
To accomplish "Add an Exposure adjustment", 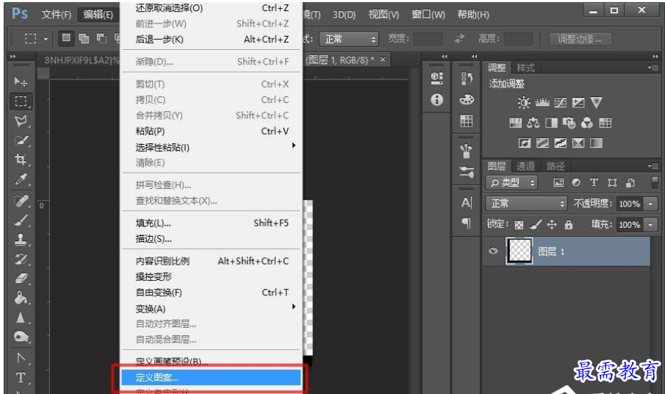I will tap(578, 102).
